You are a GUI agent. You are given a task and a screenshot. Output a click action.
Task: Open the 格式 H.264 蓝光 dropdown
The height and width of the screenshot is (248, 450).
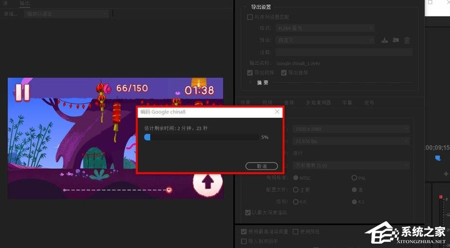tap(325, 28)
